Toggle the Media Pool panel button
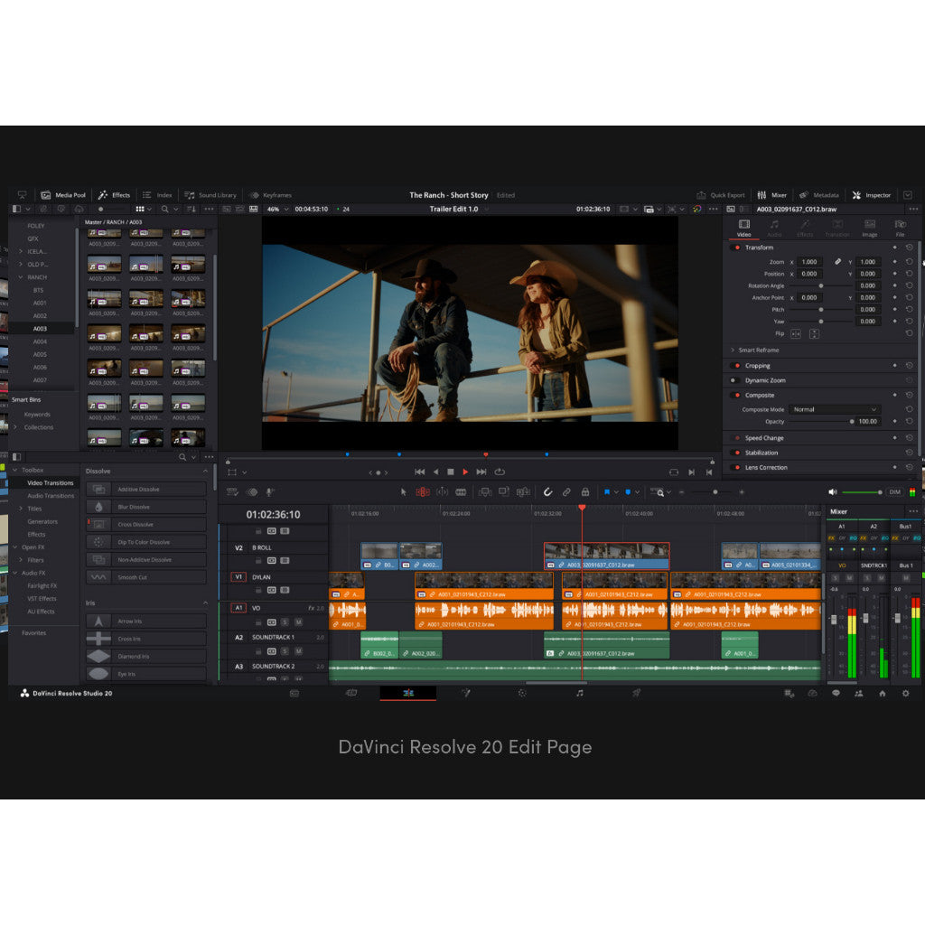925x925 pixels. click(x=63, y=195)
